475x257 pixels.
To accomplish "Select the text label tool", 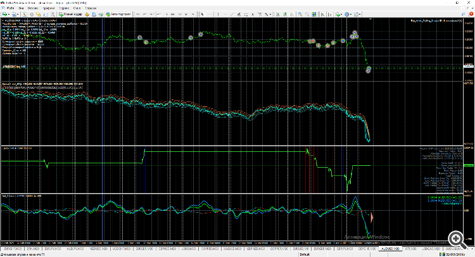I will 260,14.
